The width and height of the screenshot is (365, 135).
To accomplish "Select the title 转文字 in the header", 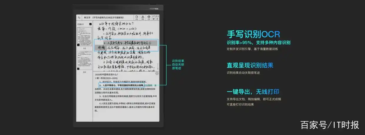I will 87,18.
